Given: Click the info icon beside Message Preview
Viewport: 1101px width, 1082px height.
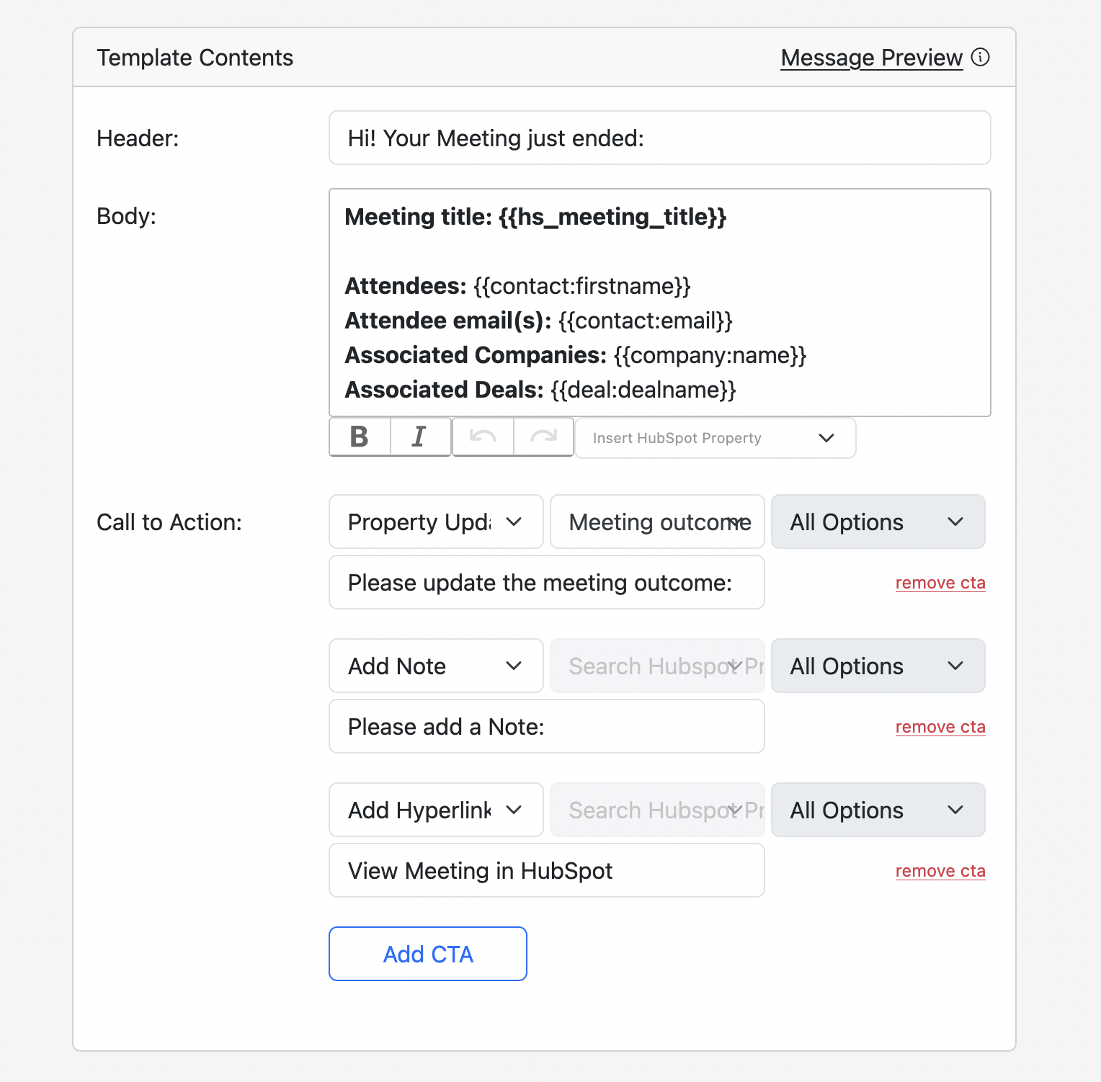Looking at the screenshot, I should (x=980, y=57).
